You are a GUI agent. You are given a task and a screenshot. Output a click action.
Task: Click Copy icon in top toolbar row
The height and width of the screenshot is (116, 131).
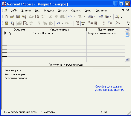tap(57, 16)
